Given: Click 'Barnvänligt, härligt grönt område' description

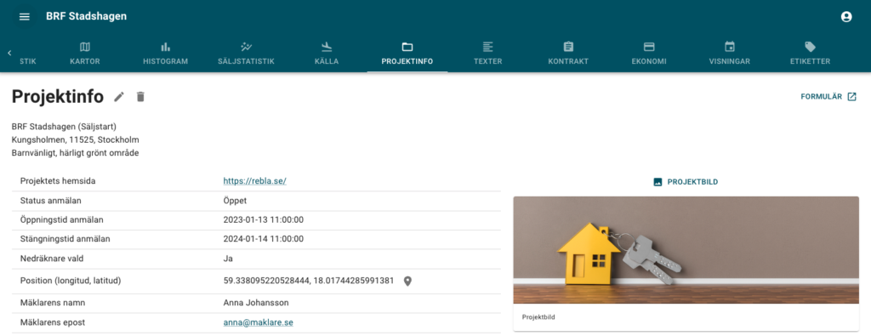Looking at the screenshot, I should point(75,153).
